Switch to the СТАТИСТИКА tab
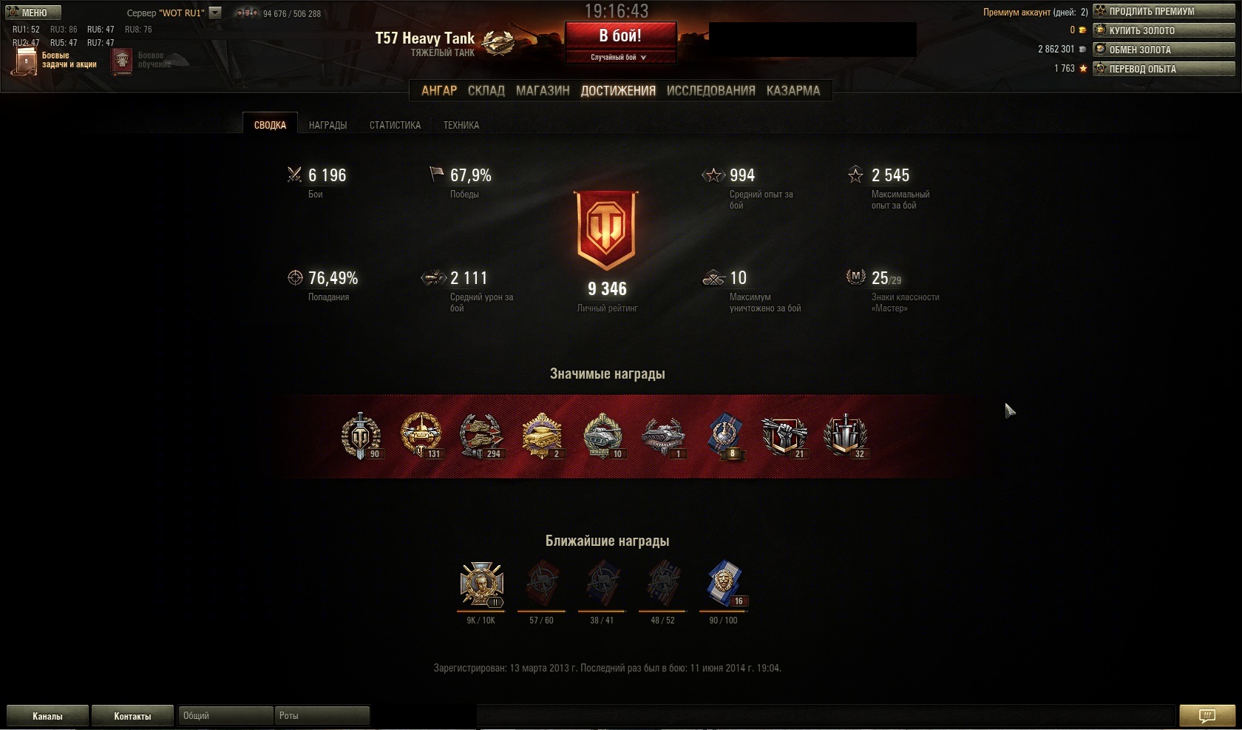Screen dimensions: 1242x730 395,125
